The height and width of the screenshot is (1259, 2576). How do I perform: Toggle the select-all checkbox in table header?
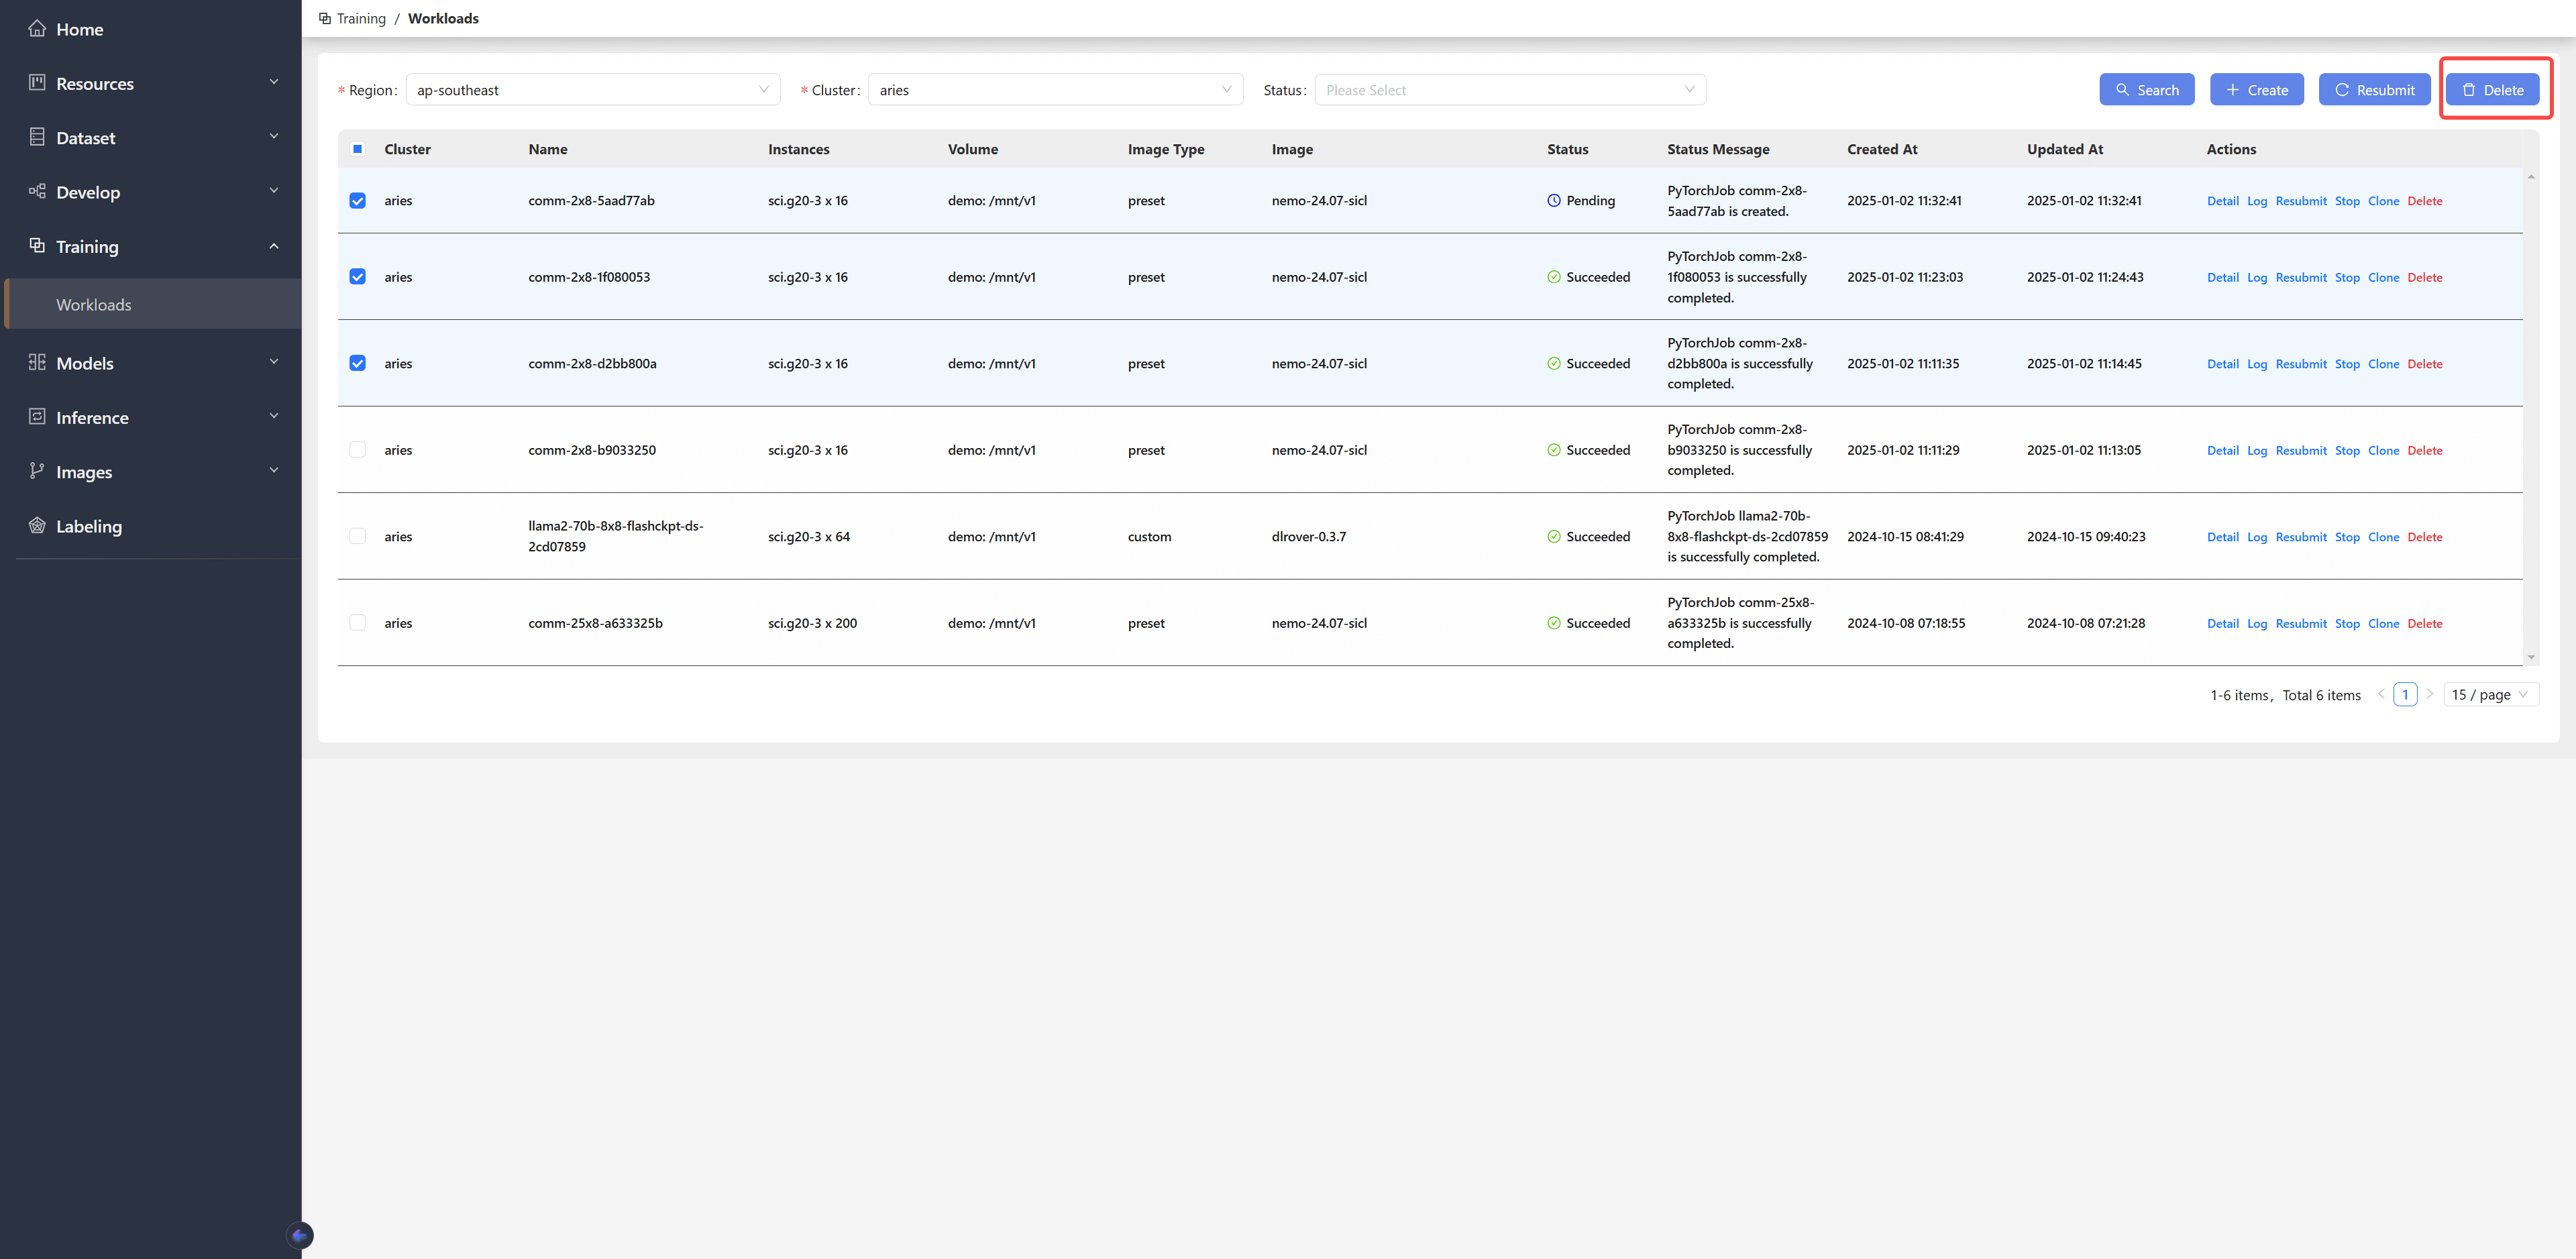357,149
